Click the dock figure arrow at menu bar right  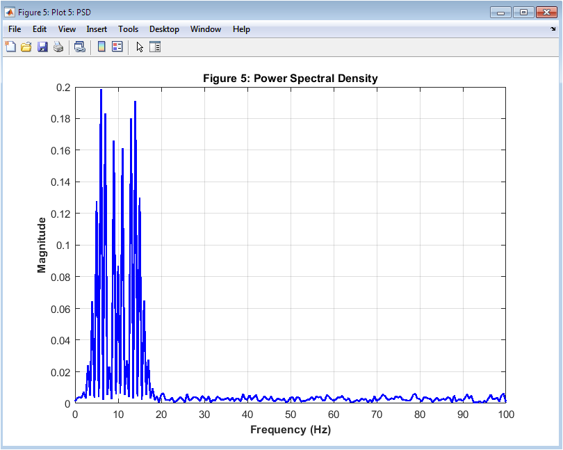(x=553, y=29)
